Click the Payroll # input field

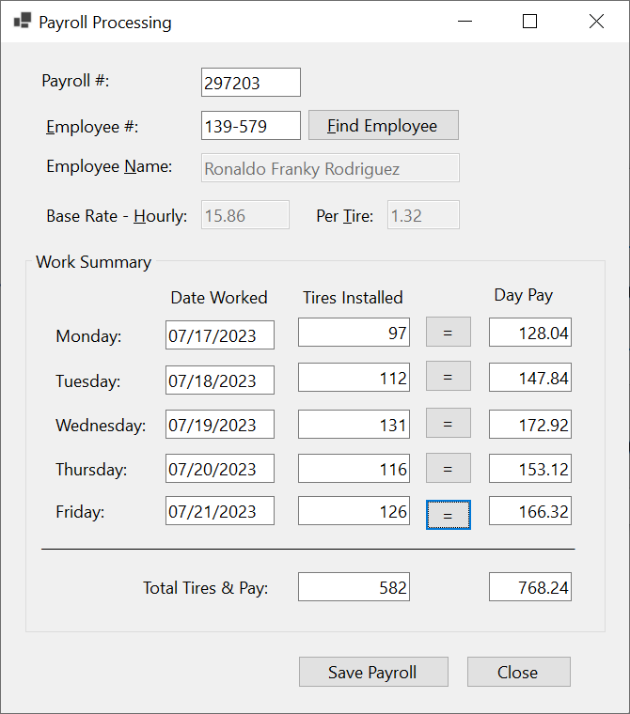click(251, 83)
